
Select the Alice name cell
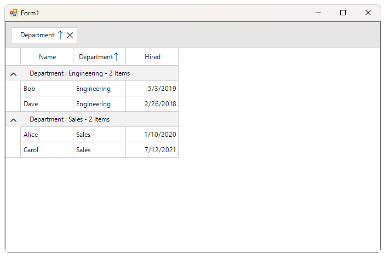click(47, 135)
